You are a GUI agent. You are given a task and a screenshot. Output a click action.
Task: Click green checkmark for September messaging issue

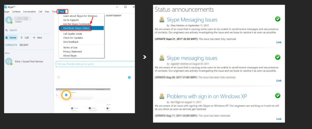[x=278, y=19]
